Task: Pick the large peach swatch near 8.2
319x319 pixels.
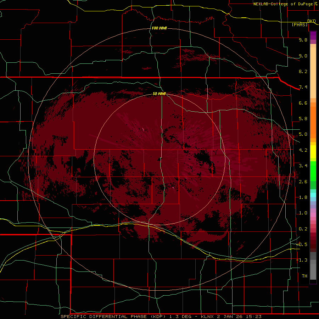Action: [x=313, y=73]
